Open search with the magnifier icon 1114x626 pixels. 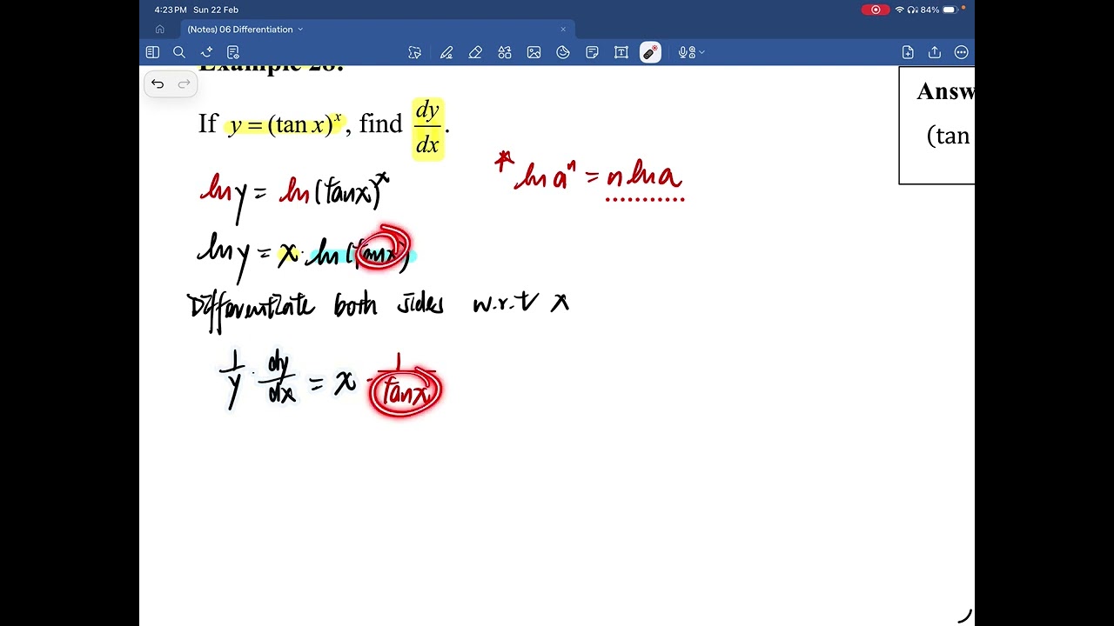(179, 52)
